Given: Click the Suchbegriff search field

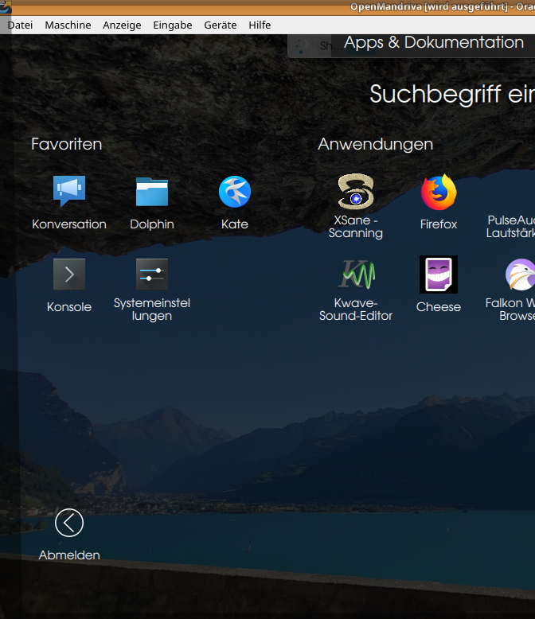Looking at the screenshot, I should coord(452,95).
